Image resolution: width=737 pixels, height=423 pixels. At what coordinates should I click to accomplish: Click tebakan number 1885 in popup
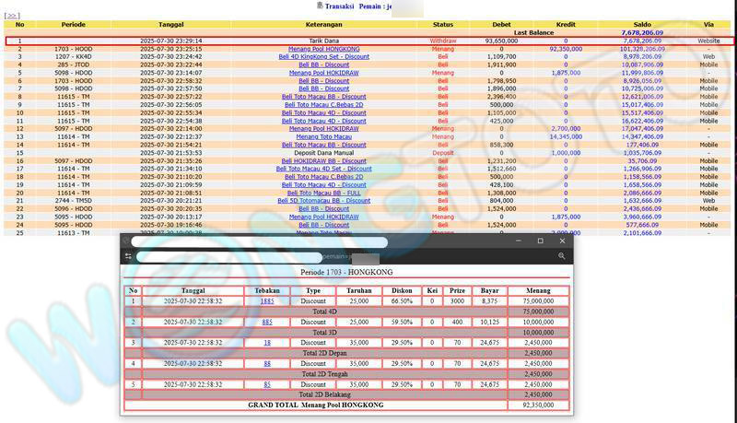[x=267, y=300]
